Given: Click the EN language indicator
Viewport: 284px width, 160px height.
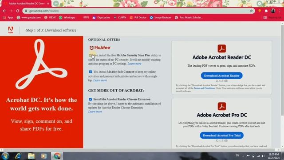Looking at the screenshot, I should (237, 156).
